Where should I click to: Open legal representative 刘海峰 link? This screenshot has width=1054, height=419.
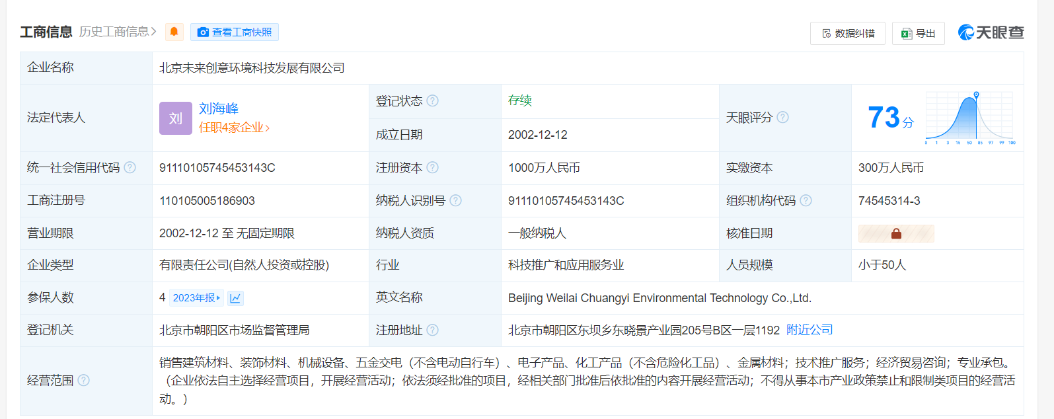(x=219, y=108)
